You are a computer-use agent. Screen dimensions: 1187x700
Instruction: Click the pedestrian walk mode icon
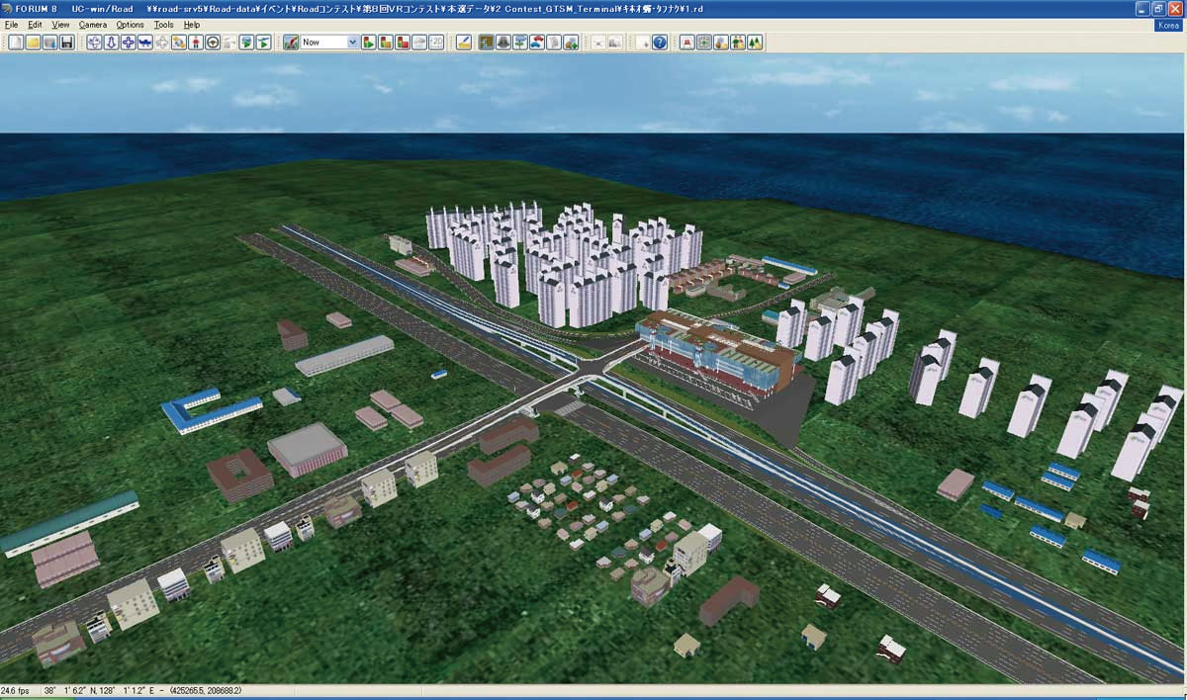pyautogui.click(x=196, y=43)
